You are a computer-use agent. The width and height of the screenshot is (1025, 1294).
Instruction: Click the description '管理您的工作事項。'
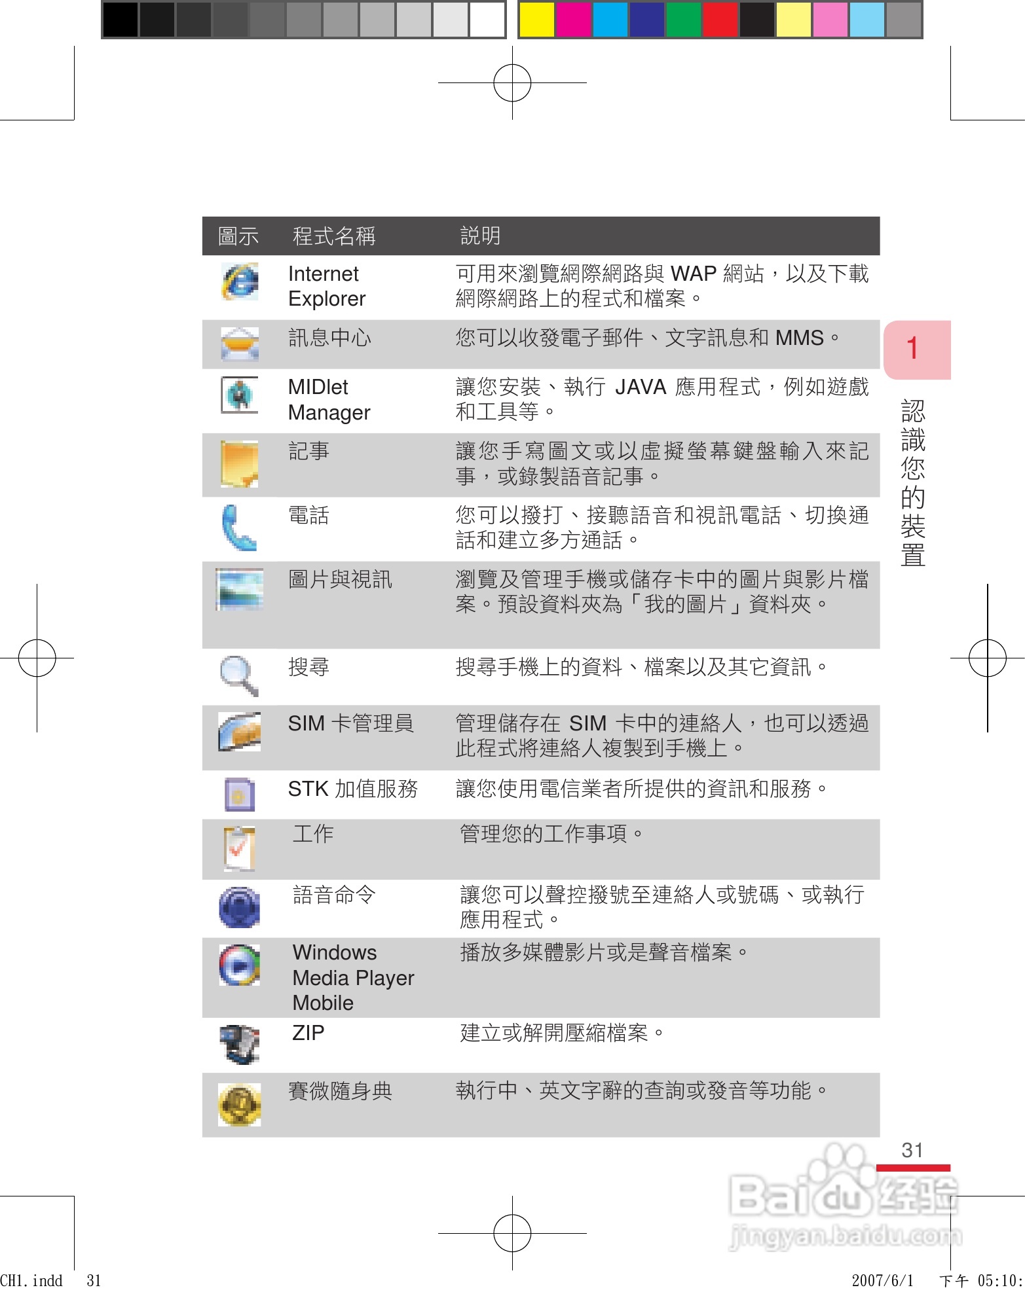(x=552, y=833)
